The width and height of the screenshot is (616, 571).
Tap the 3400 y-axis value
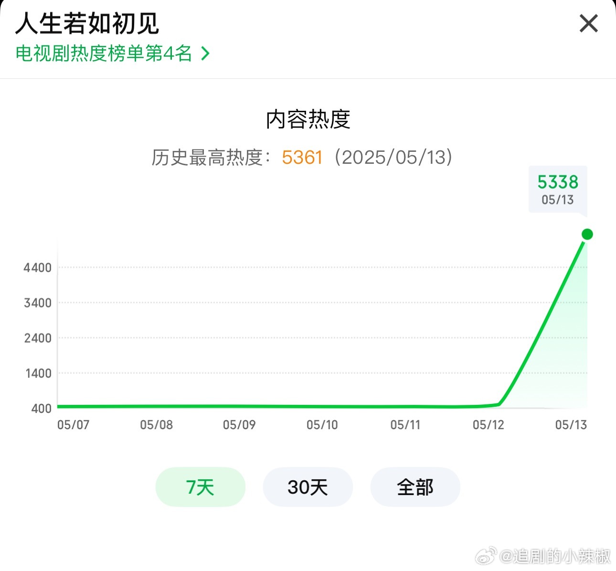[x=38, y=303]
